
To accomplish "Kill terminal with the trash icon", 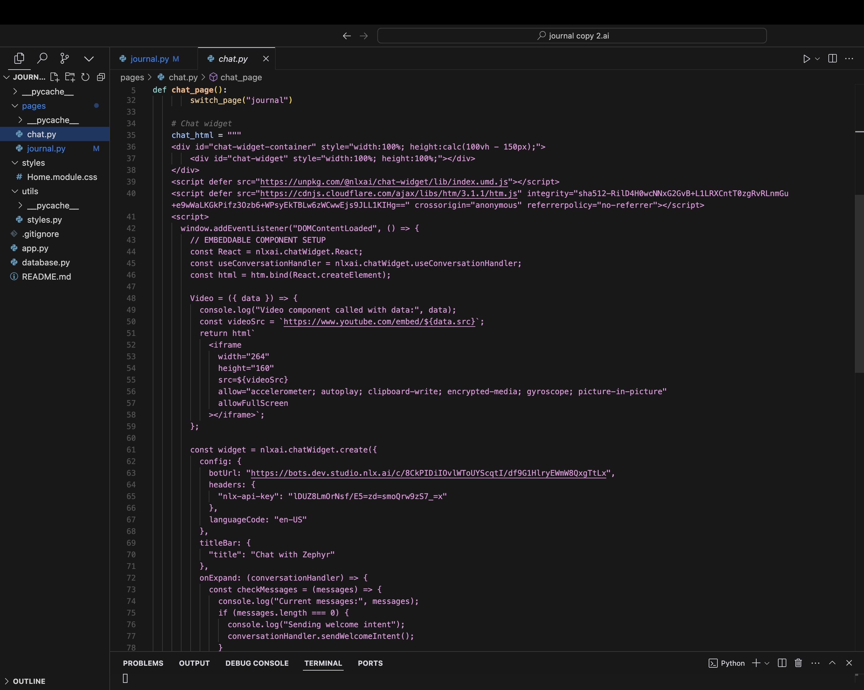I will [798, 663].
